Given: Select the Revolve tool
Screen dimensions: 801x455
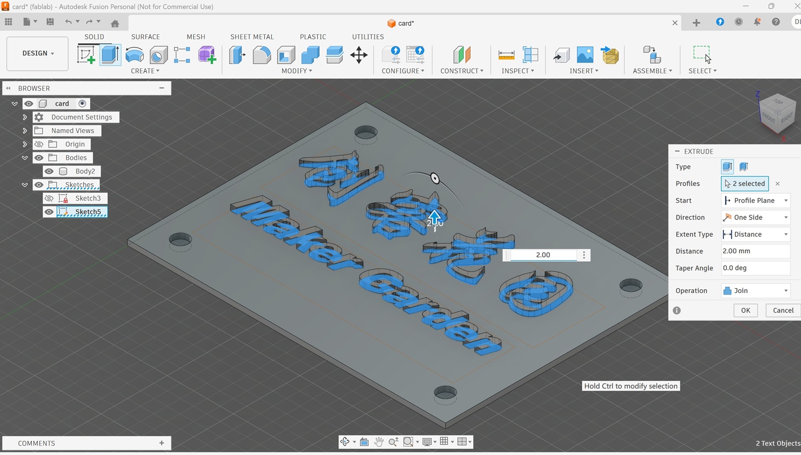Looking at the screenshot, I should point(134,55).
